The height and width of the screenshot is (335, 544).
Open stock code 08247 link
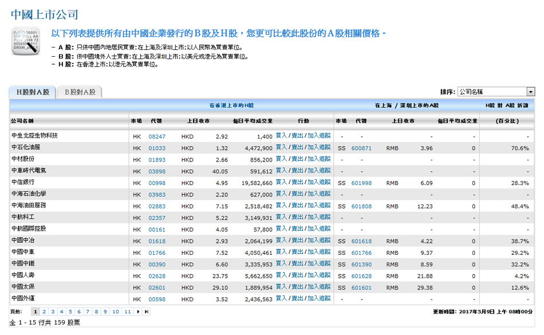click(157, 137)
